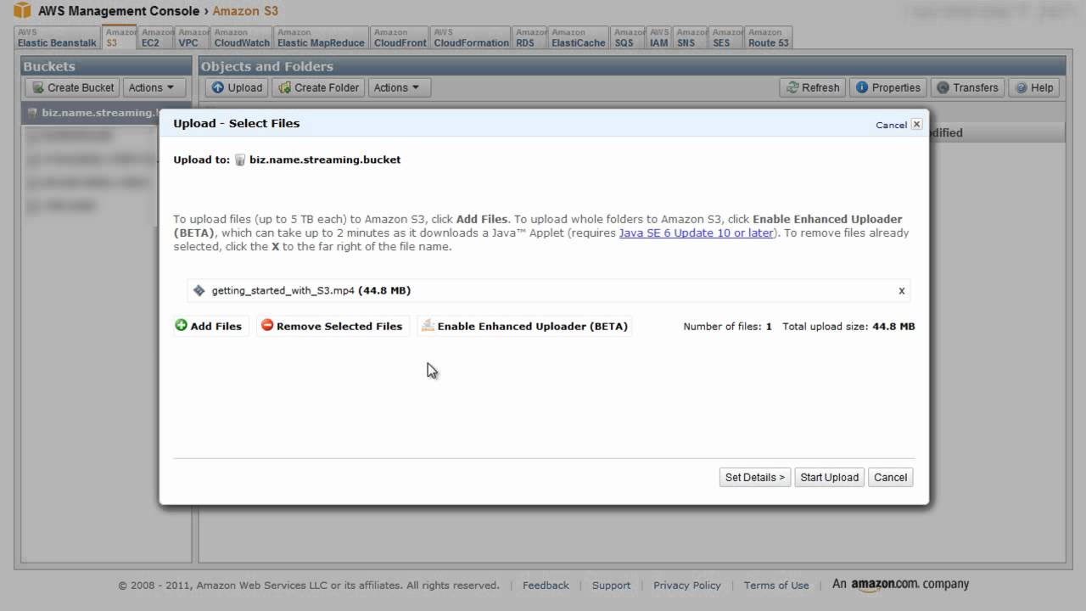The height and width of the screenshot is (611, 1086).
Task: Click Enable Enhanced Uploader (BETA) label
Action: pos(533,326)
